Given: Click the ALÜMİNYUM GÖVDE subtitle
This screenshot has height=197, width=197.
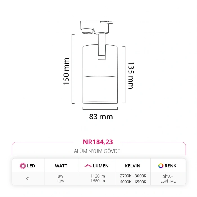Looking at the screenshot, I should click(97, 151).
